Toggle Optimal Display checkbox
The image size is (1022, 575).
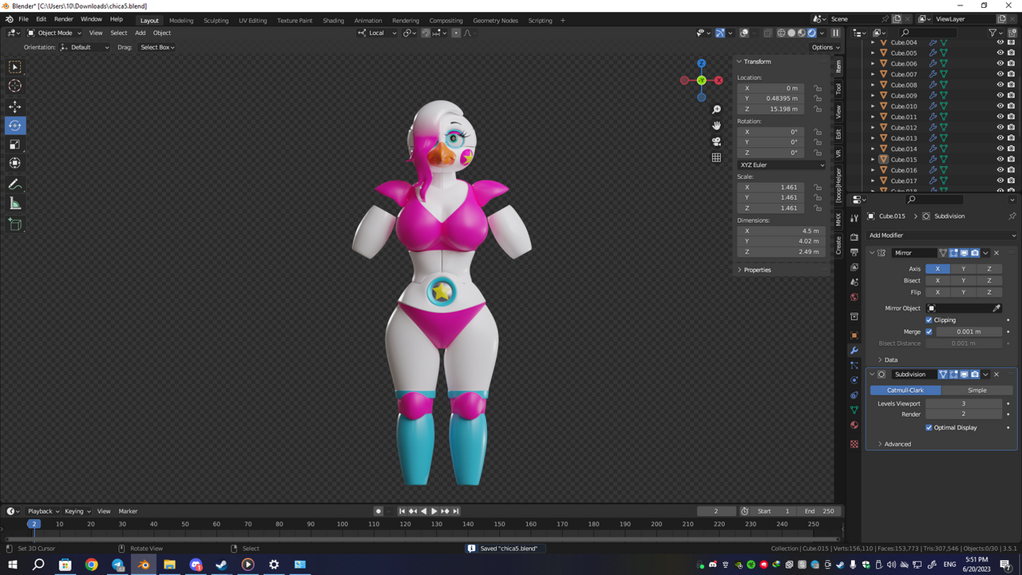click(x=929, y=428)
